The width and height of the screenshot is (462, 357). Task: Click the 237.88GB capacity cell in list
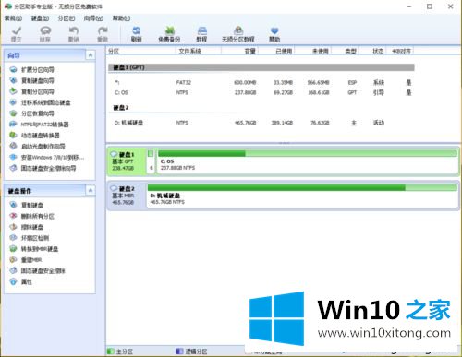tap(245, 92)
